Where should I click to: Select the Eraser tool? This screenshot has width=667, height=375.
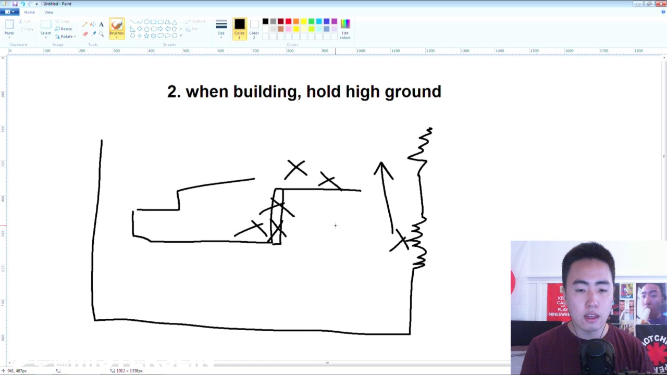(85, 34)
